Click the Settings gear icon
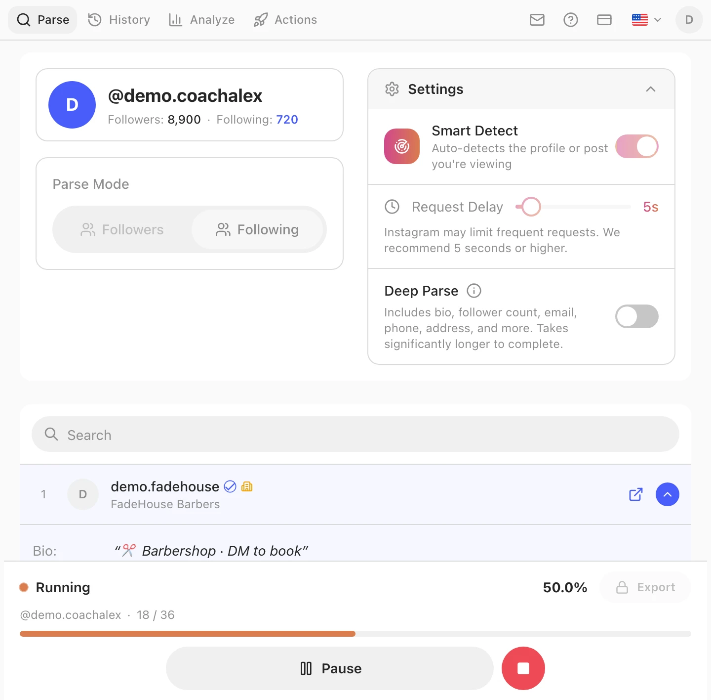The image size is (711, 700). [392, 89]
